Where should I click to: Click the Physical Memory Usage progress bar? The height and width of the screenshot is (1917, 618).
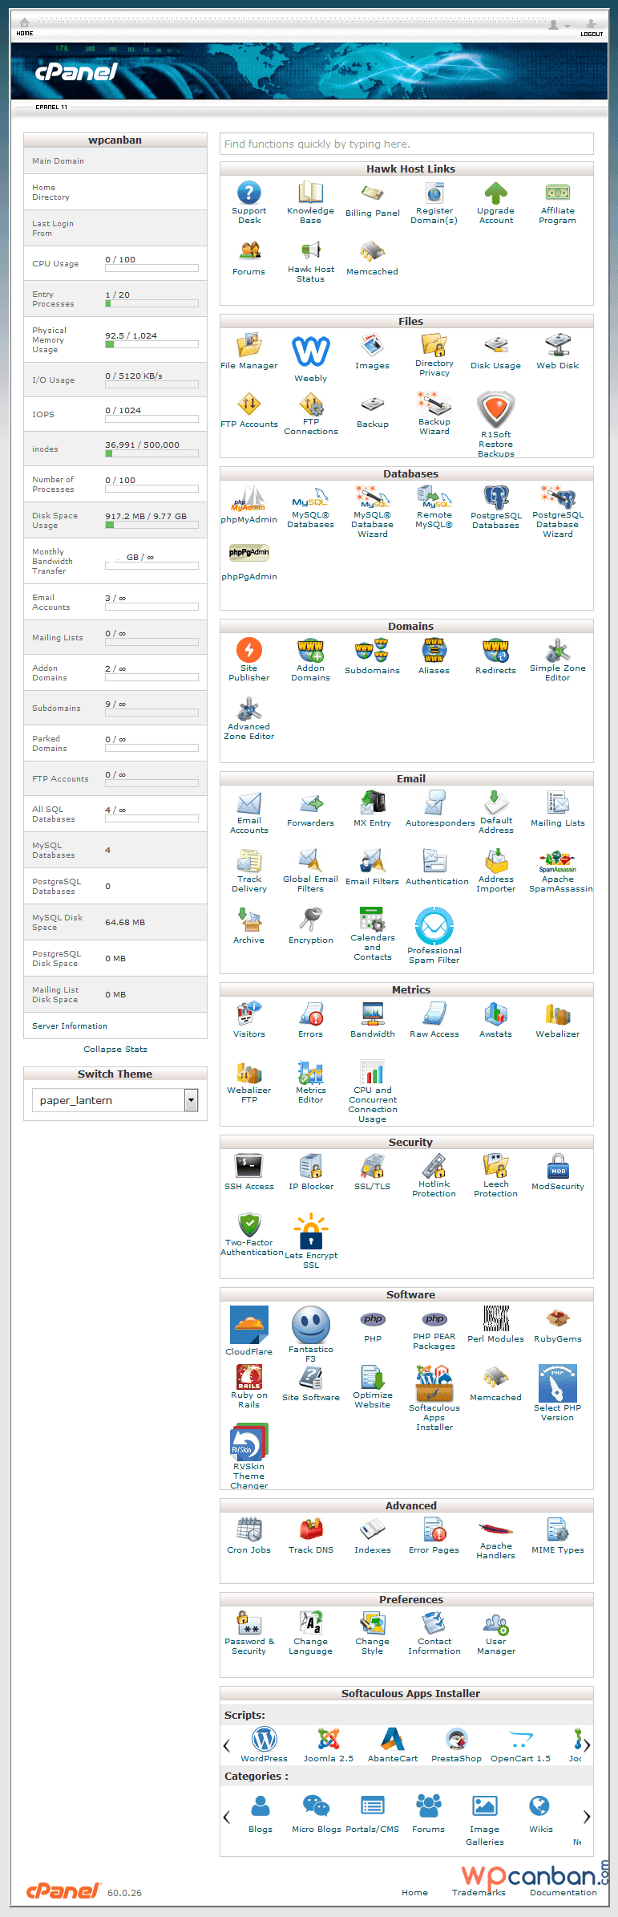point(151,344)
